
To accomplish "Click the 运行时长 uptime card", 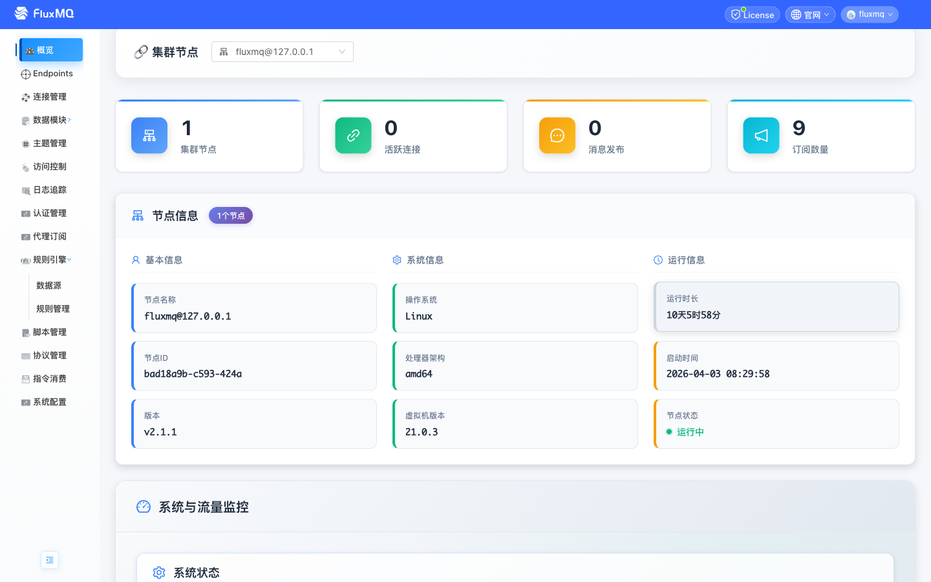I will 776,307.
